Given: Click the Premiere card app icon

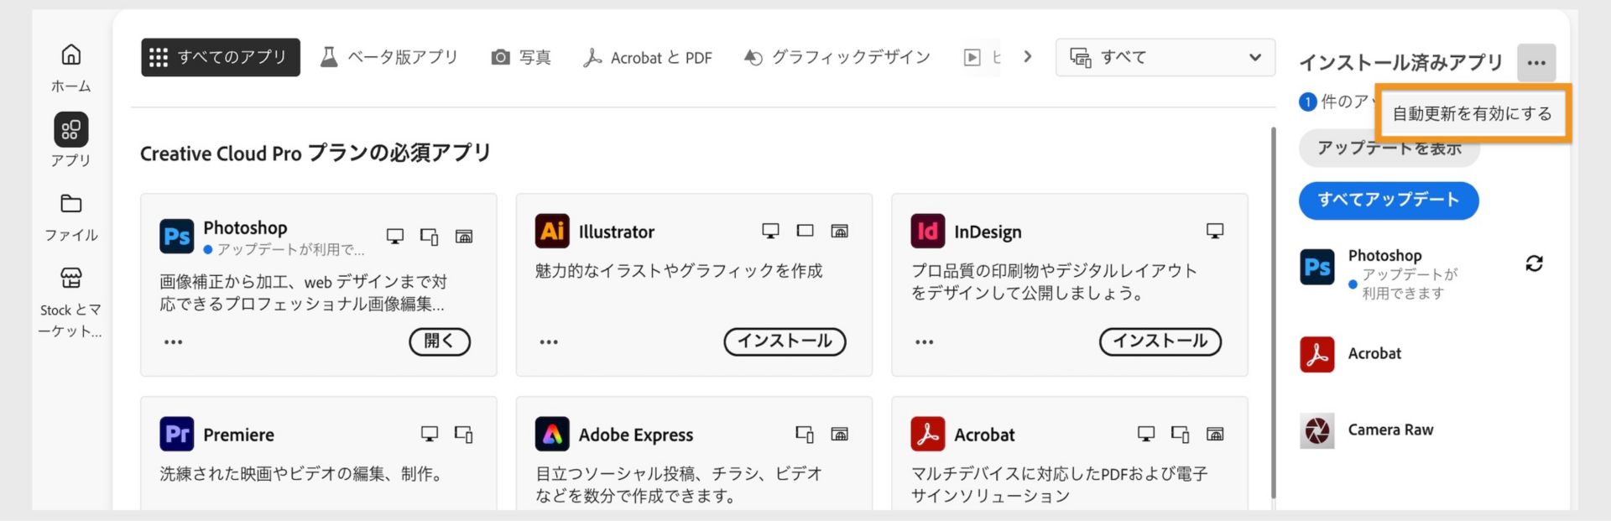Looking at the screenshot, I should point(177,435).
